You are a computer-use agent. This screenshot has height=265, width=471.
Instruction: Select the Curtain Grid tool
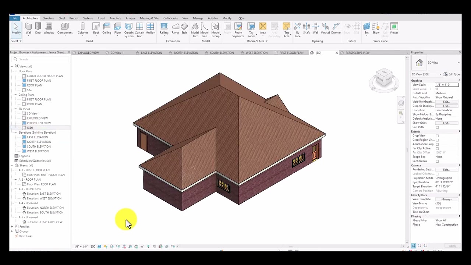[x=139, y=30]
